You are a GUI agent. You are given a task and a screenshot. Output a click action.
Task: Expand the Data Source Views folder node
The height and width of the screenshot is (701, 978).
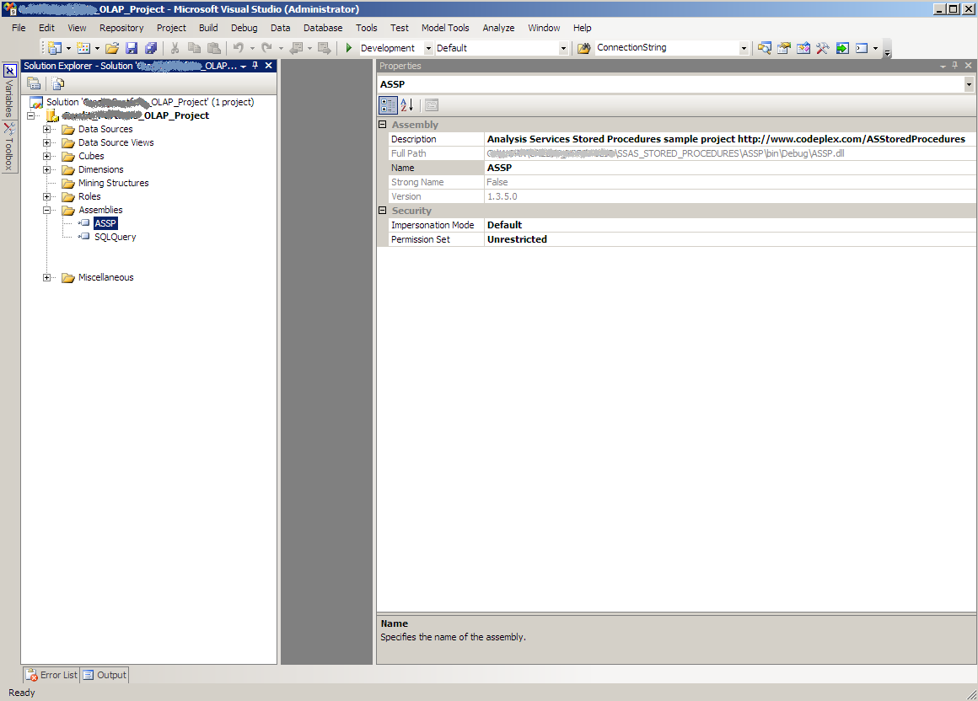tap(46, 142)
